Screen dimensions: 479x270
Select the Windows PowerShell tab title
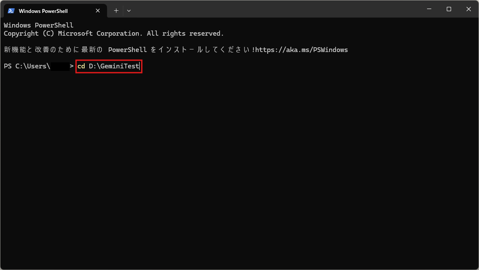(43, 11)
